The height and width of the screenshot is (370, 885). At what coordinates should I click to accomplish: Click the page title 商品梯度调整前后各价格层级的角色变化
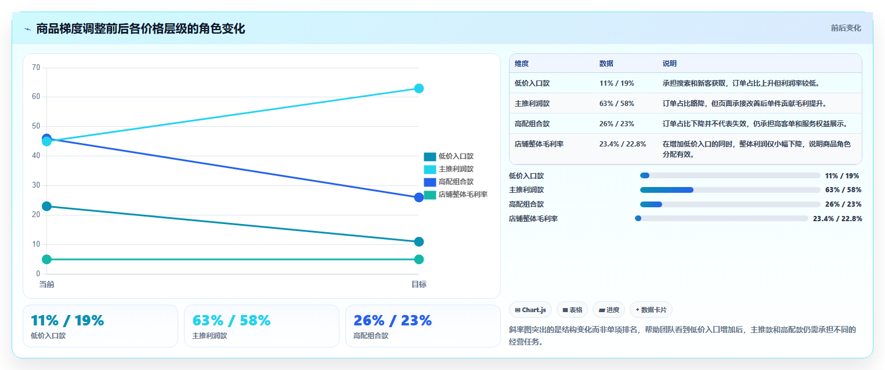pos(140,29)
